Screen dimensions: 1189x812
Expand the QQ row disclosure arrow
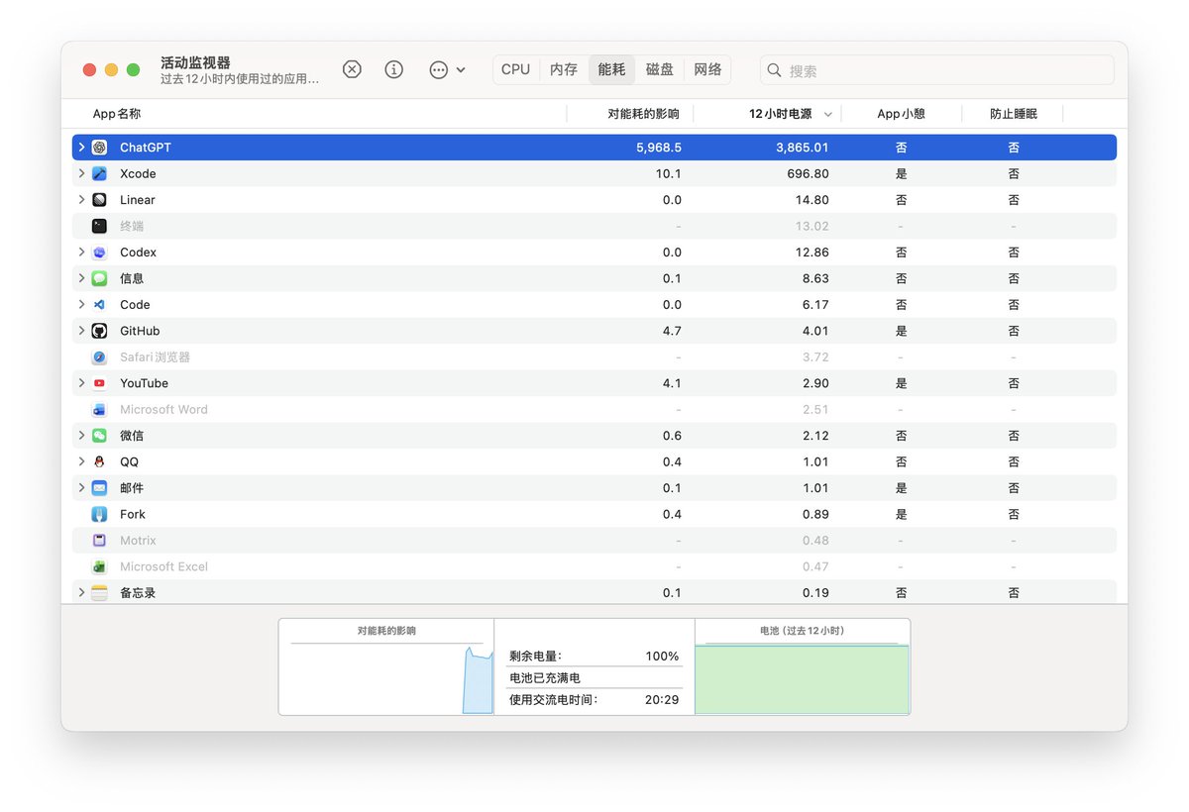(x=81, y=462)
